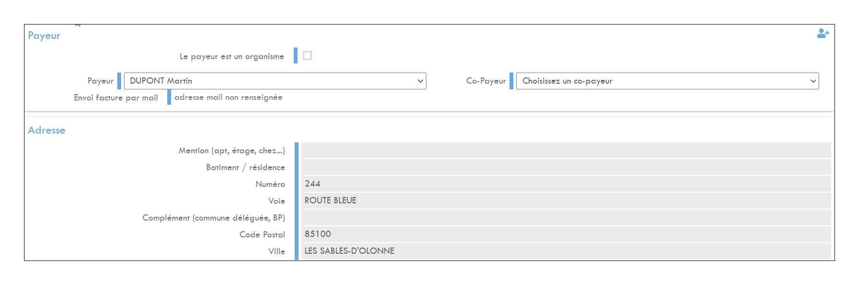Click the Code Postal label
The width and height of the screenshot is (859, 285).
(262, 235)
